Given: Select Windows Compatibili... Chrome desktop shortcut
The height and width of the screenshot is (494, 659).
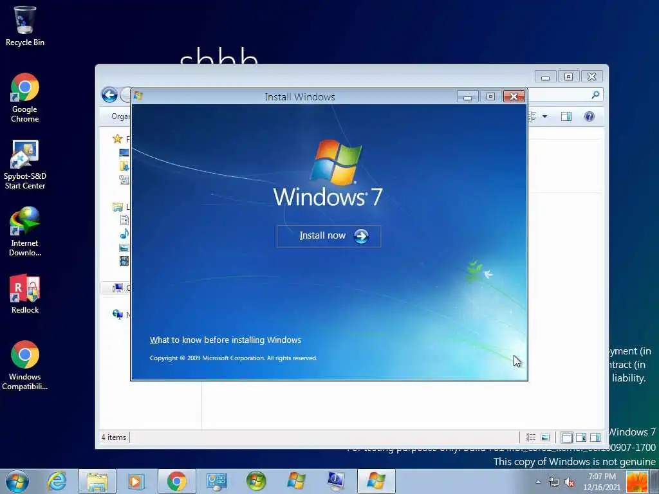Looking at the screenshot, I should 25,365.
